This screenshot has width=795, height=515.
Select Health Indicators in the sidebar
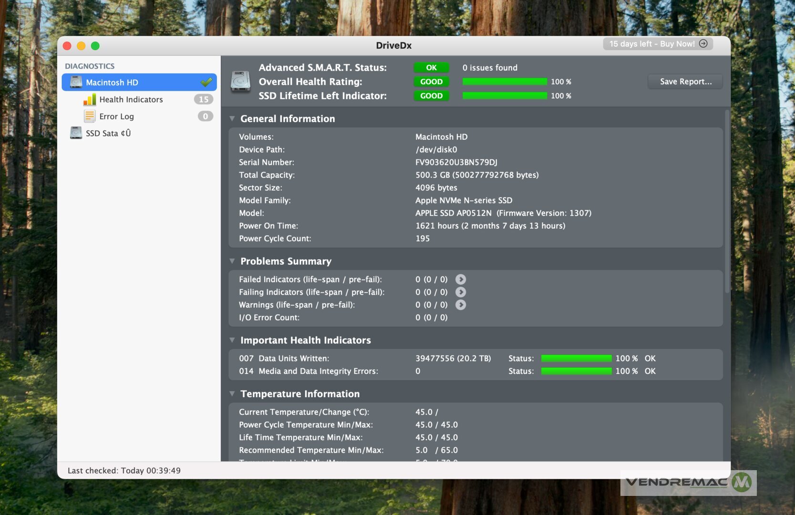(131, 99)
